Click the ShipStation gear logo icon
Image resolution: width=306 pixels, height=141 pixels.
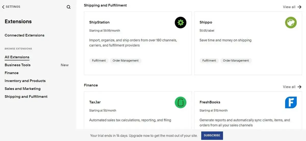click(x=181, y=22)
